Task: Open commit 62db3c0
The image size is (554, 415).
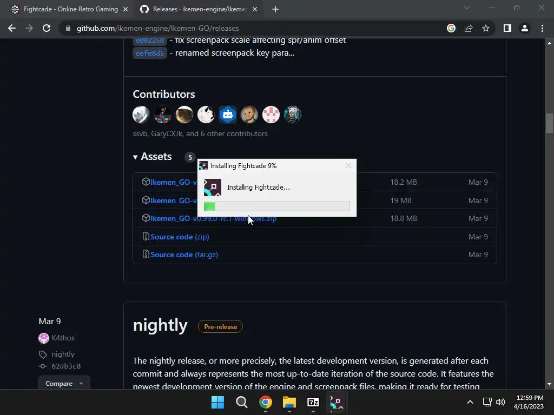Action: coord(65,366)
